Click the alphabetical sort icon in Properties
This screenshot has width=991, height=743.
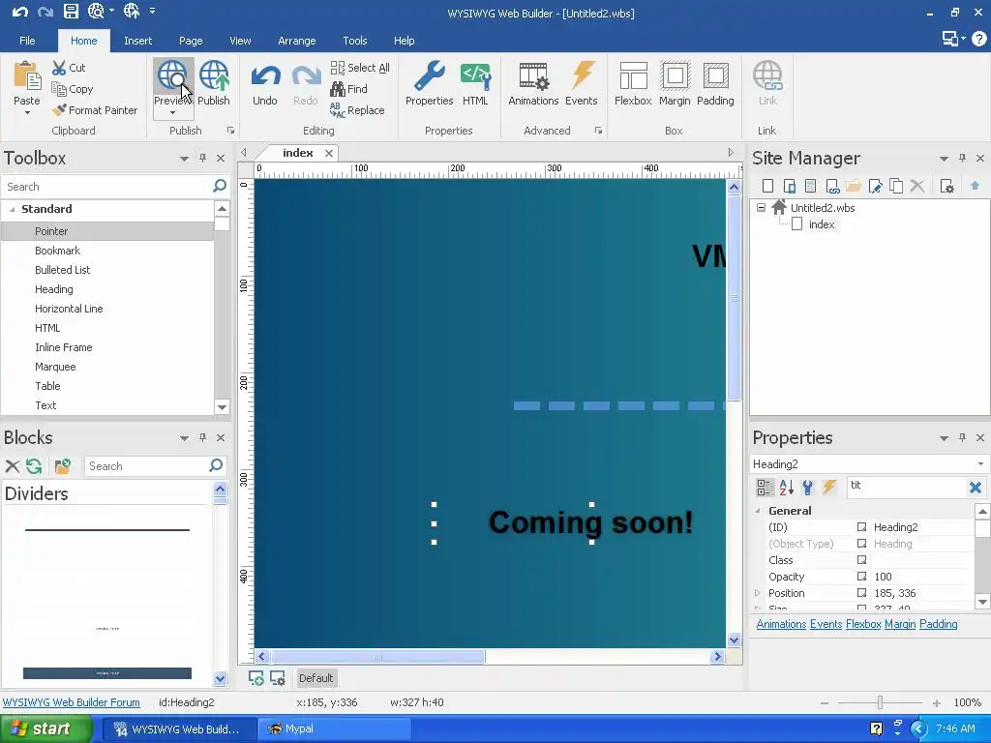(786, 488)
